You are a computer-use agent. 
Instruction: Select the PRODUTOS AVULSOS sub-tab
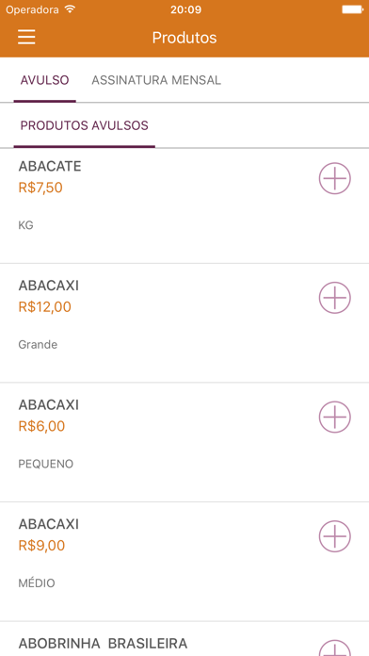pyautogui.click(x=85, y=125)
